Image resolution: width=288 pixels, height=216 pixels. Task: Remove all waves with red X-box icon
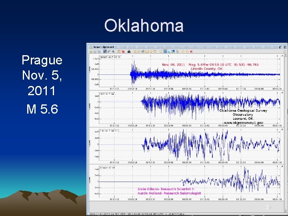point(123,52)
